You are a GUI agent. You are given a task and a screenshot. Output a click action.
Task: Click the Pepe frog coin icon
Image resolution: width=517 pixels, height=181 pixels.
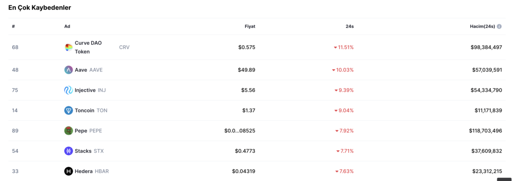click(68, 131)
